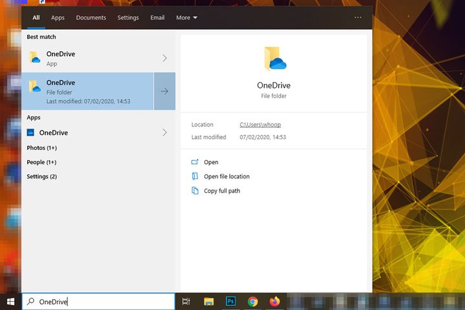Open Task View from the taskbar
The width and height of the screenshot is (465, 310).
click(x=186, y=302)
